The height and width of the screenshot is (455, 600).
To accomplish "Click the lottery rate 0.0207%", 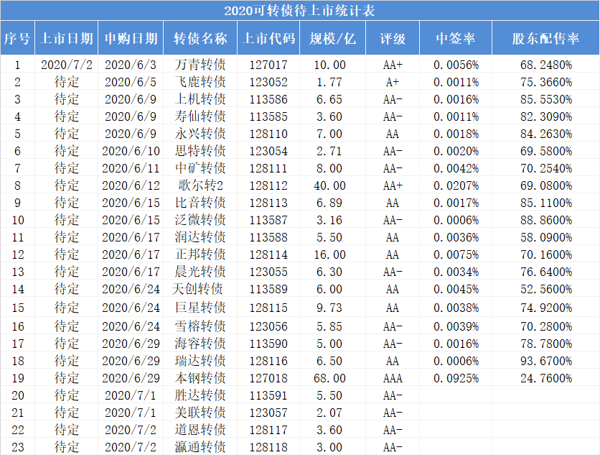I will point(456,185).
